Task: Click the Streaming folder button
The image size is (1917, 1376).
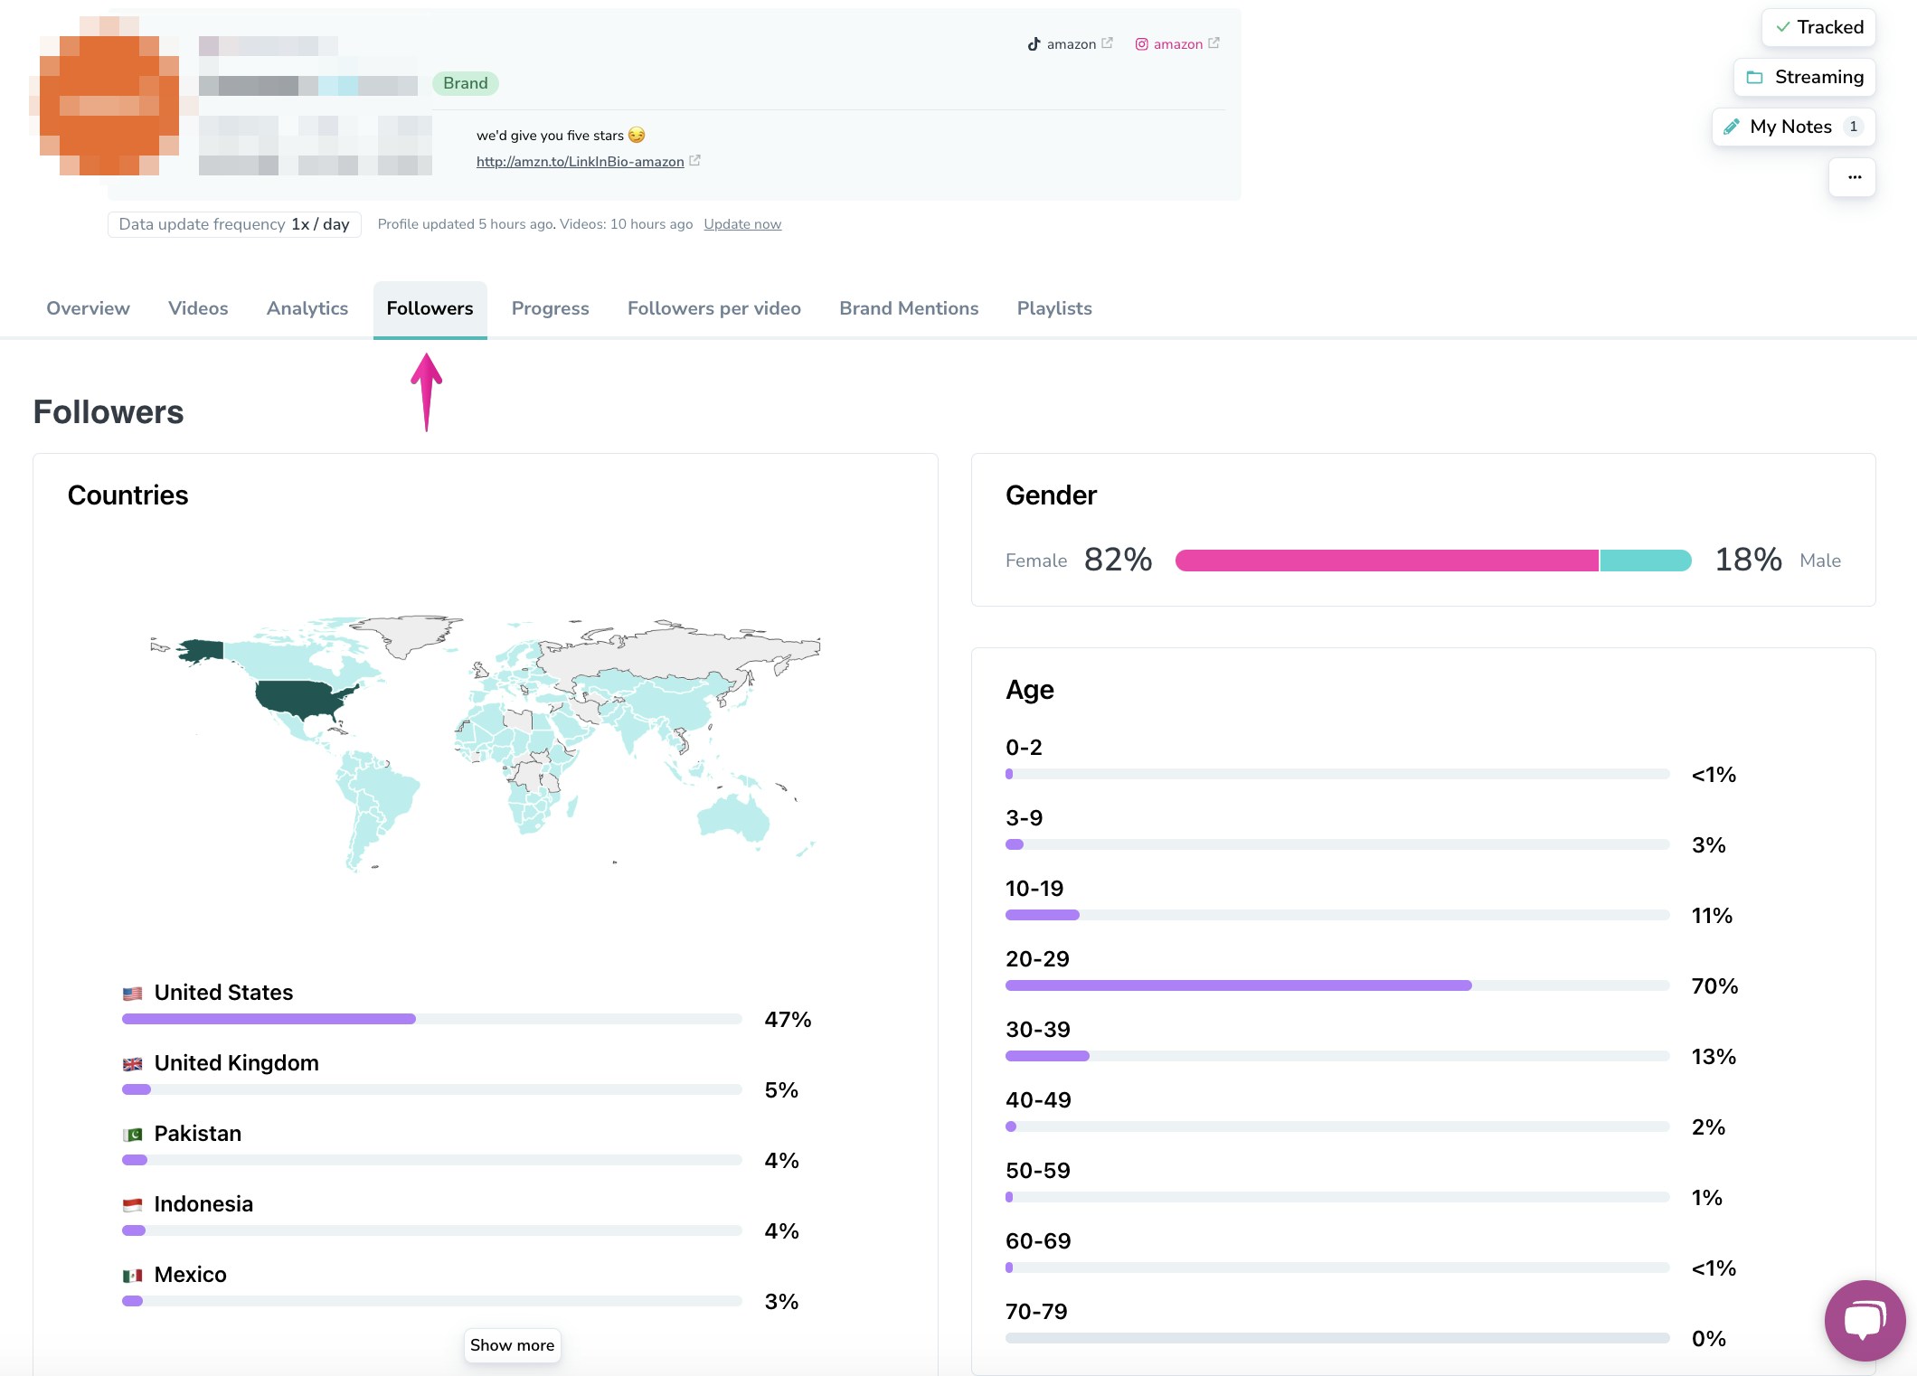Action: click(x=1804, y=77)
